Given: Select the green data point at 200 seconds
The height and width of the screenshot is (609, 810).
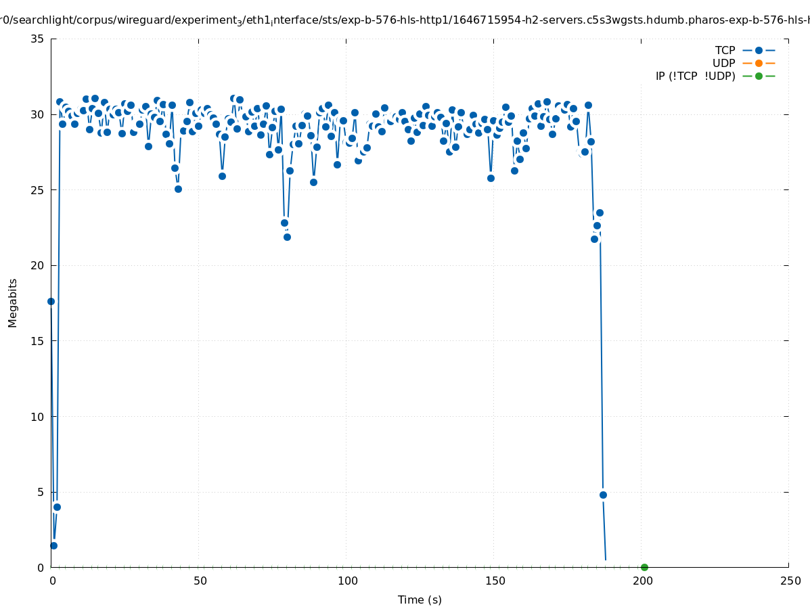Looking at the screenshot, I should pyautogui.click(x=644, y=567).
